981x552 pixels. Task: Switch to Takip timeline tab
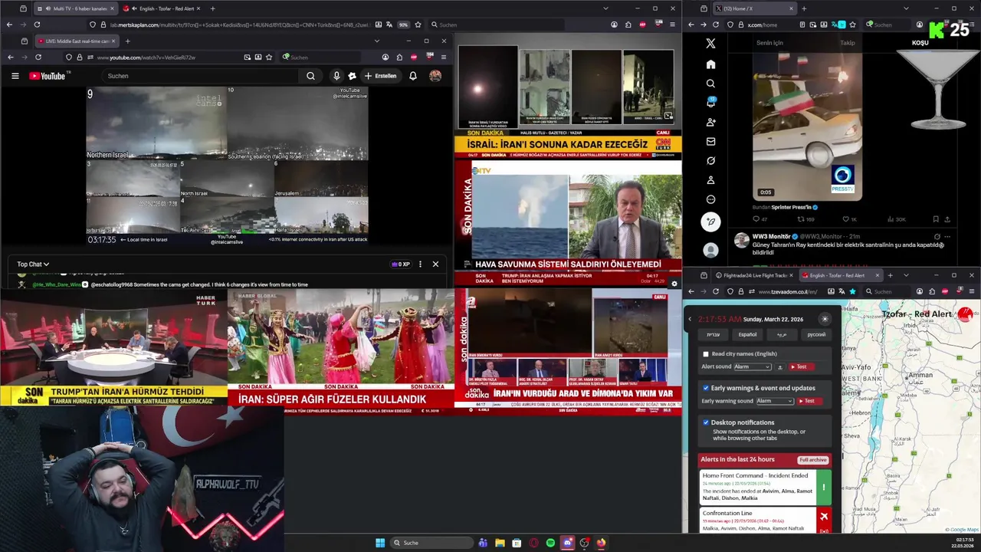pyautogui.click(x=847, y=43)
